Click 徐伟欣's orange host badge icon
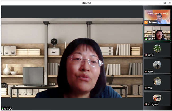 (146, 22)
